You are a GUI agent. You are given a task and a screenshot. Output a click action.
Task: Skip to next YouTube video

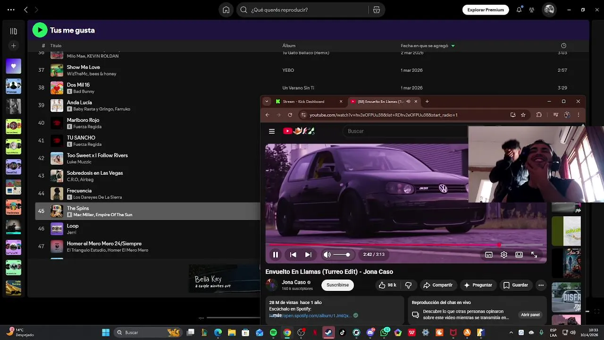pos(308,255)
